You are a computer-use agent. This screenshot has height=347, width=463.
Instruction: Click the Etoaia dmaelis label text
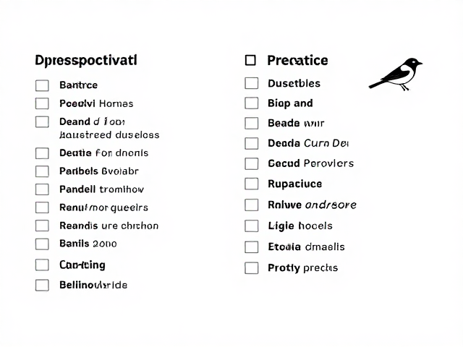tap(306, 247)
